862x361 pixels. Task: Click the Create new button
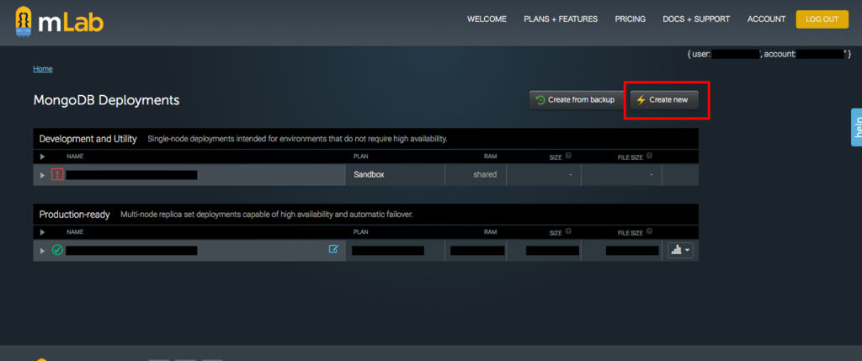click(x=664, y=100)
